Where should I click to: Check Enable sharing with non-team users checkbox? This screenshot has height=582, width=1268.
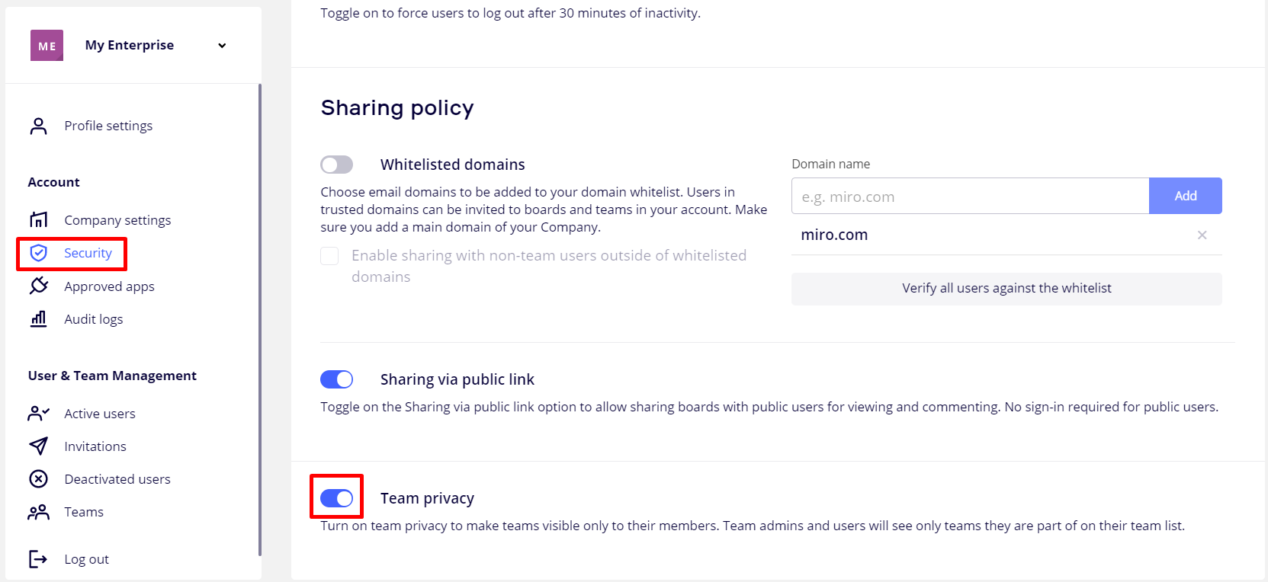(329, 256)
